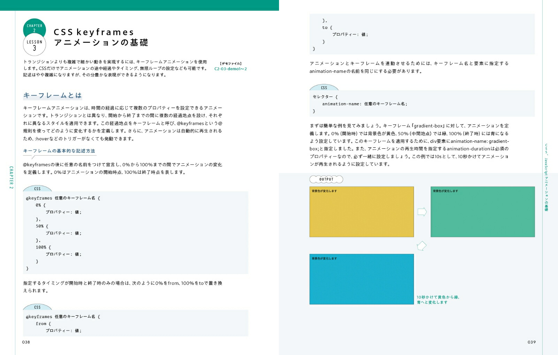Click the 背景色が変化します text in the blue box
The height and width of the screenshot is (355, 558).
pyautogui.click(x=324, y=258)
